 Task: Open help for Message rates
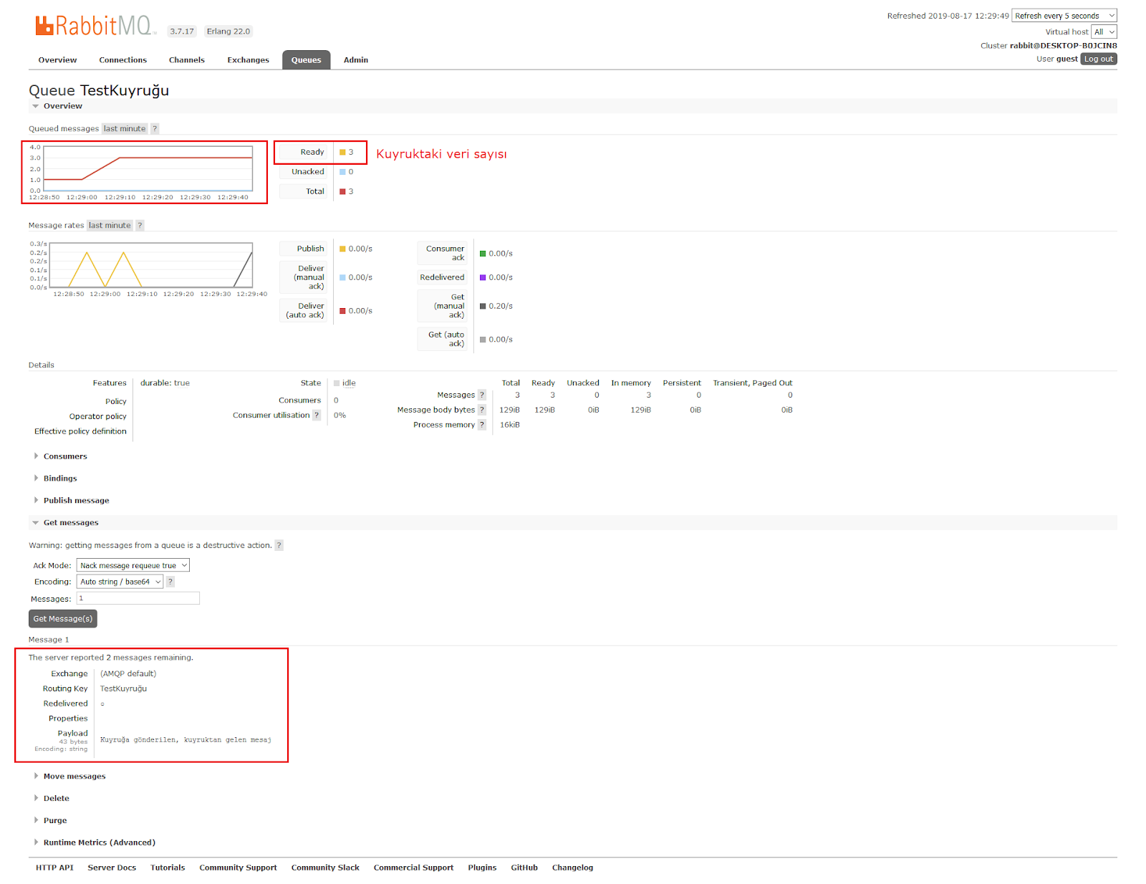tap(140, 226)
